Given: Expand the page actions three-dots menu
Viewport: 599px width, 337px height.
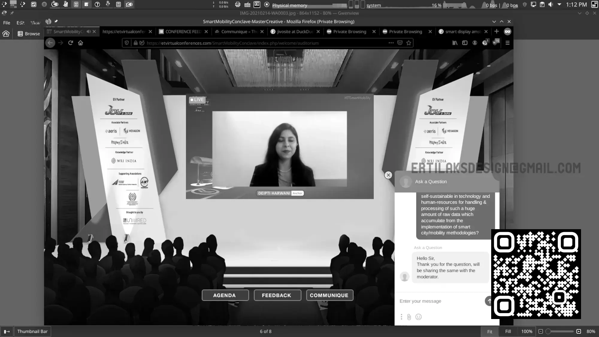Looking at the screenshot, I should [x=391, y=43].
